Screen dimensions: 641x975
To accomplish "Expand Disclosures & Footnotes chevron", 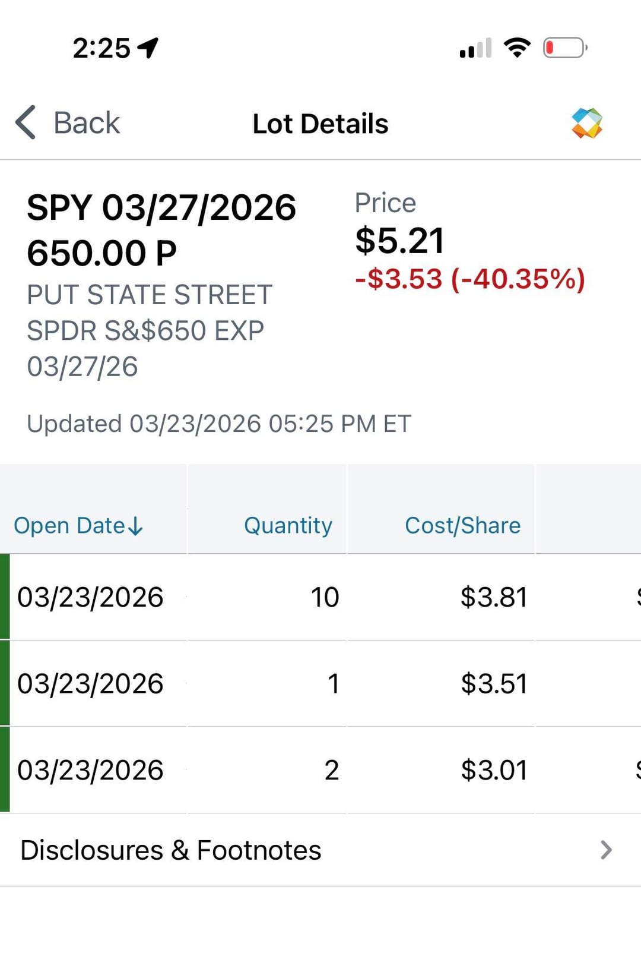I will click(606, 850).
